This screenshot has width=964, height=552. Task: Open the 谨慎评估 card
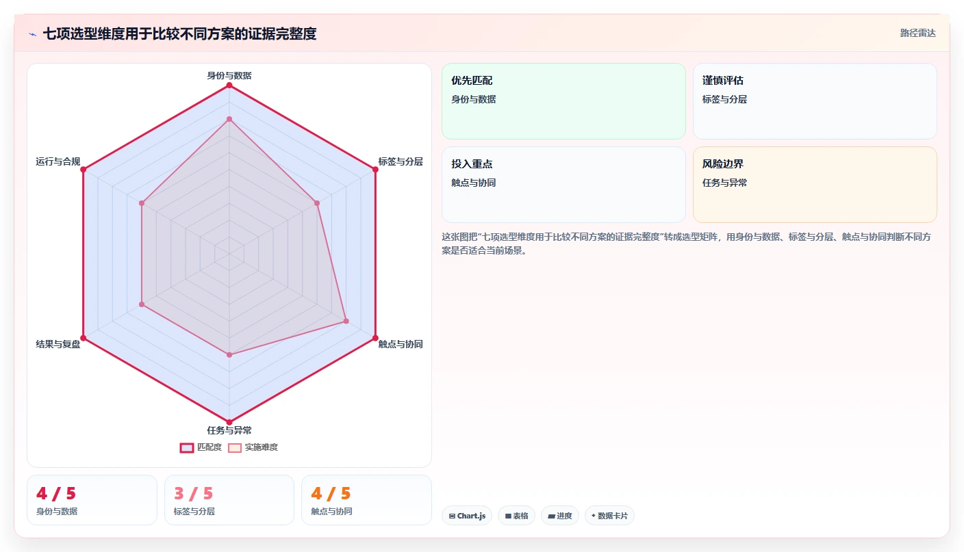(815, 101)
